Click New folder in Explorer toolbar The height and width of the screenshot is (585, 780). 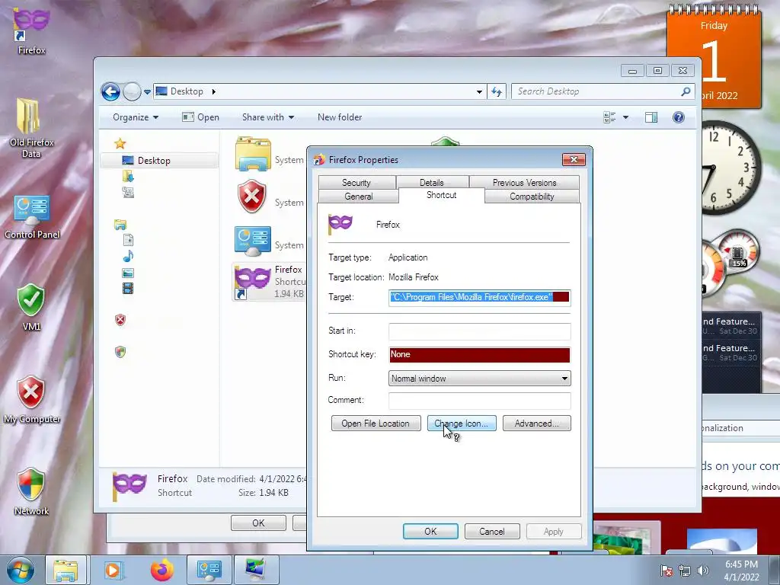click(x=340, y=117)
